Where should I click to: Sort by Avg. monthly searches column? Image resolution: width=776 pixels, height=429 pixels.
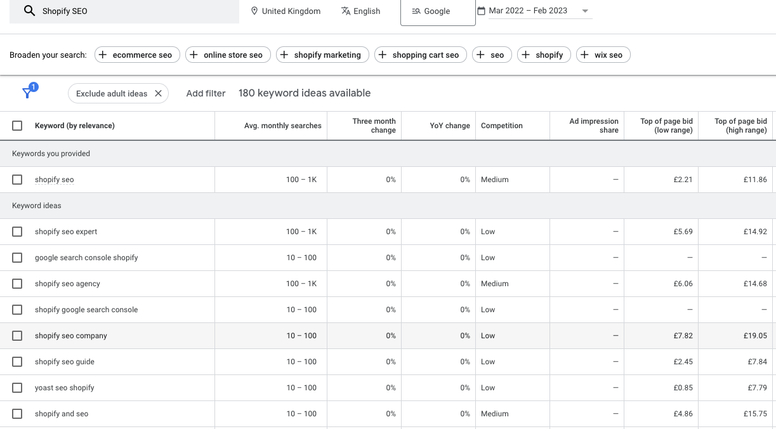coord(282,126)
